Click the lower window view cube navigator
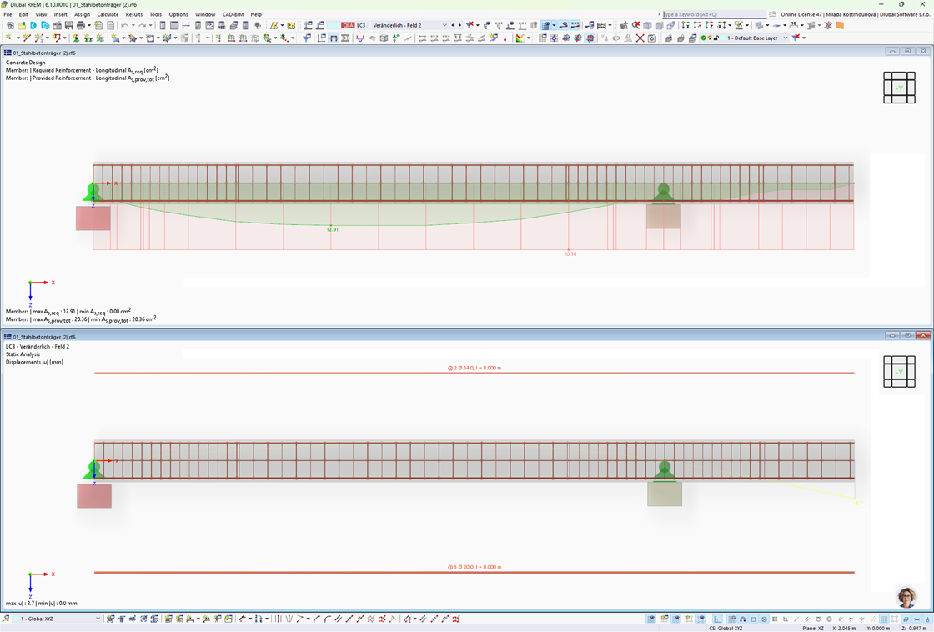Image resolution: width=934 pixels, height=632 pixels. coord(899,371)
